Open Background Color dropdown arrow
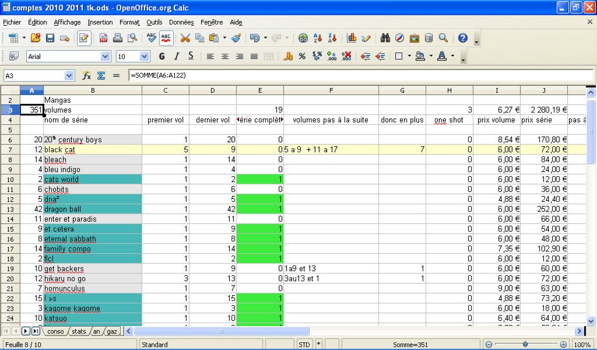 tap(431, 56)
